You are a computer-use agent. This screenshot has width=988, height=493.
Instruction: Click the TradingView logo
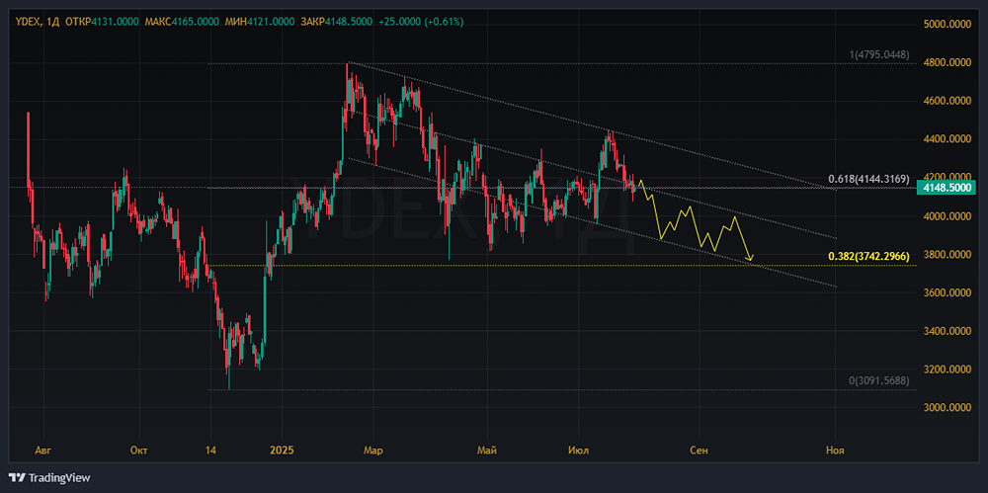click(x=49, y=478)
